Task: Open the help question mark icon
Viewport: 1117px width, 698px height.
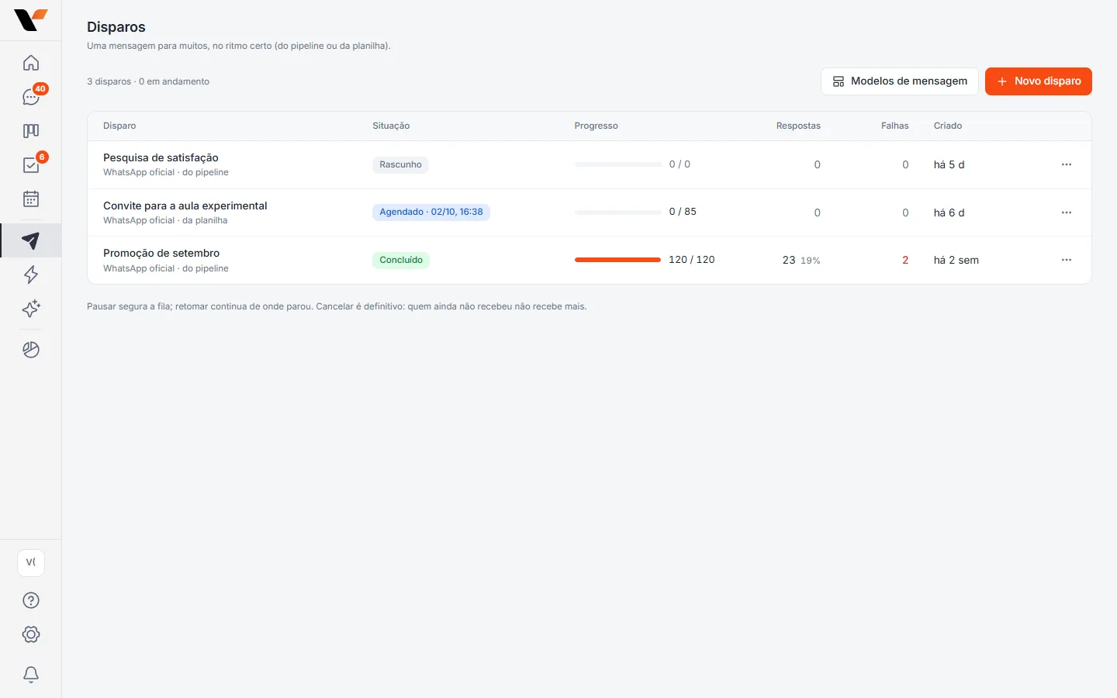Action: 31,600
